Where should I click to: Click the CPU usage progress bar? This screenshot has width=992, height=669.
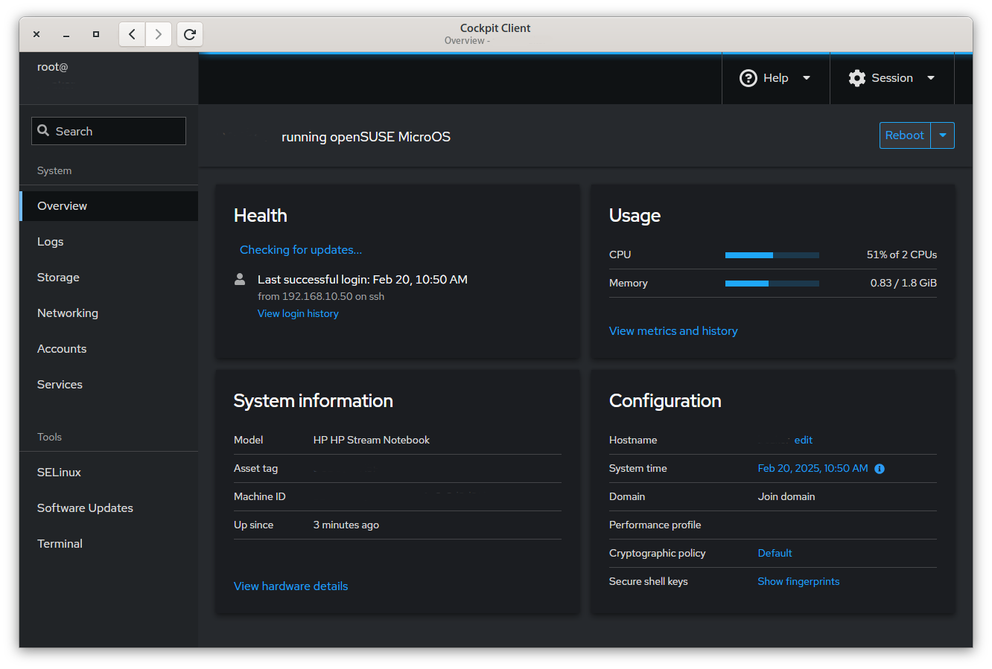pos(772,255)
